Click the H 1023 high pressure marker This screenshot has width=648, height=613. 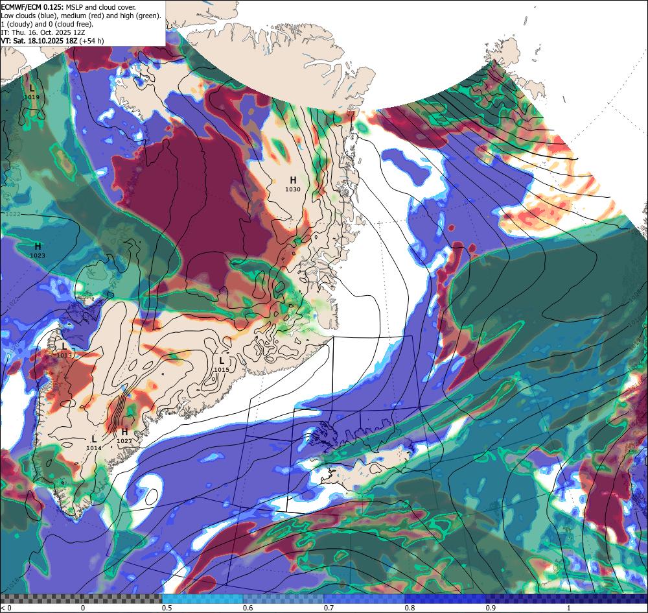[38, 250]
